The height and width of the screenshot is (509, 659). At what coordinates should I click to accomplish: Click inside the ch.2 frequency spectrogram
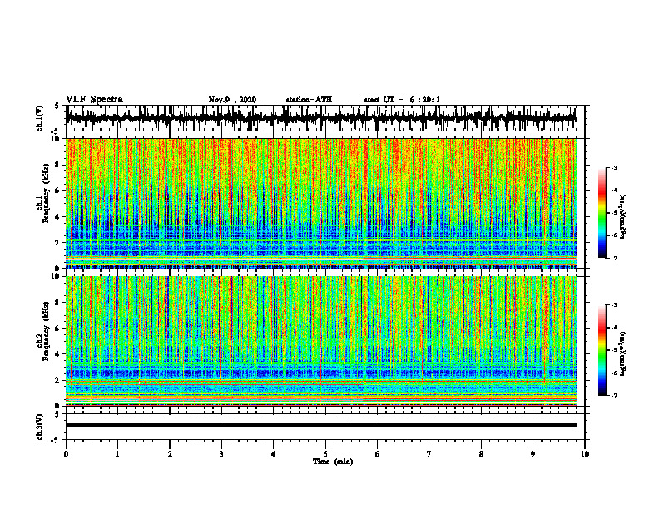click(x=320, y=341)
